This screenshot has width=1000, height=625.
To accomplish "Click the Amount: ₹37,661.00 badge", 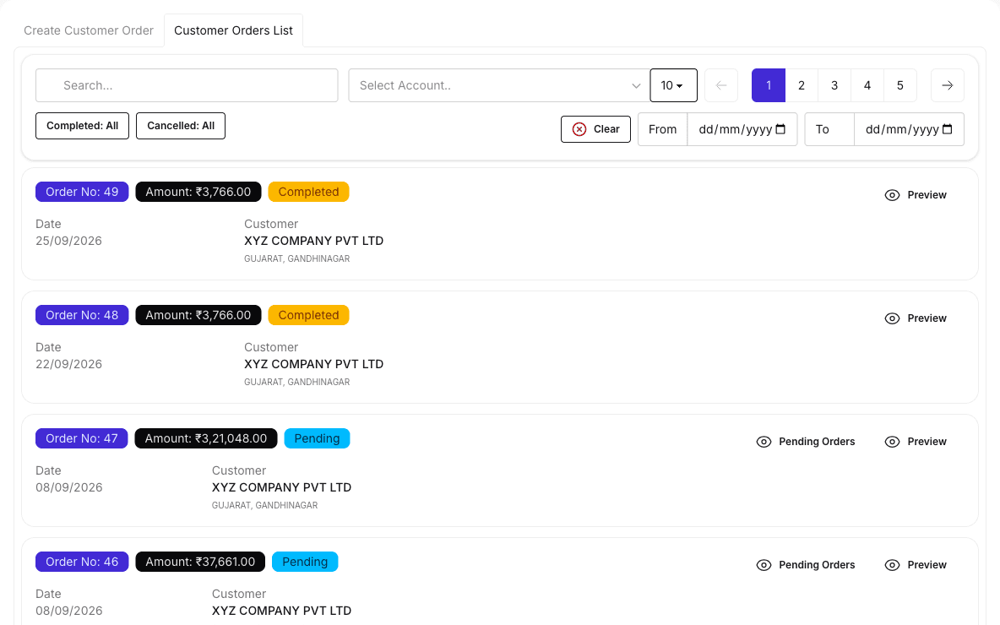I will pos(200,562).
